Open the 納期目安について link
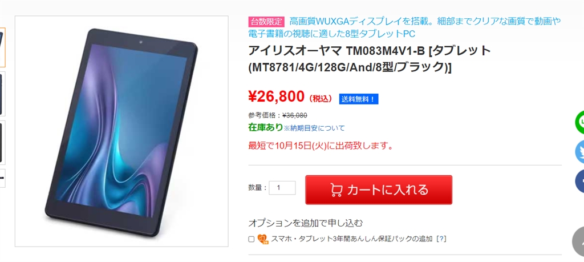 [314, 128]
